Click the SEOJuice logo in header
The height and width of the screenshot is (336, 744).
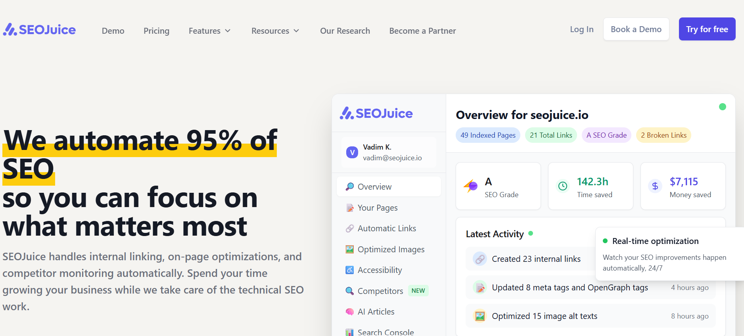pos(39,30)
